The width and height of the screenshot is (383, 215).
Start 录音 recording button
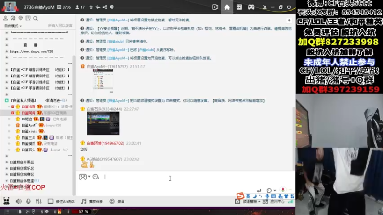[117, 201]
